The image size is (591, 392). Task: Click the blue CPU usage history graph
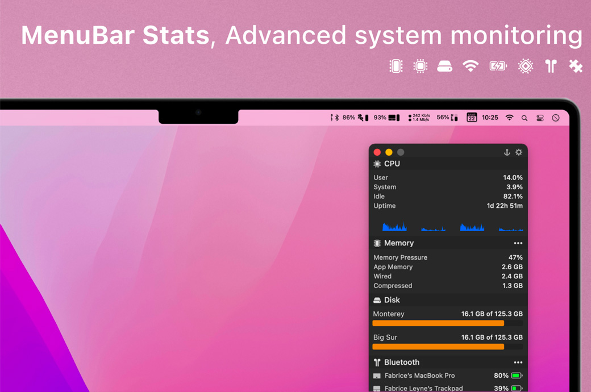(452, 227)
